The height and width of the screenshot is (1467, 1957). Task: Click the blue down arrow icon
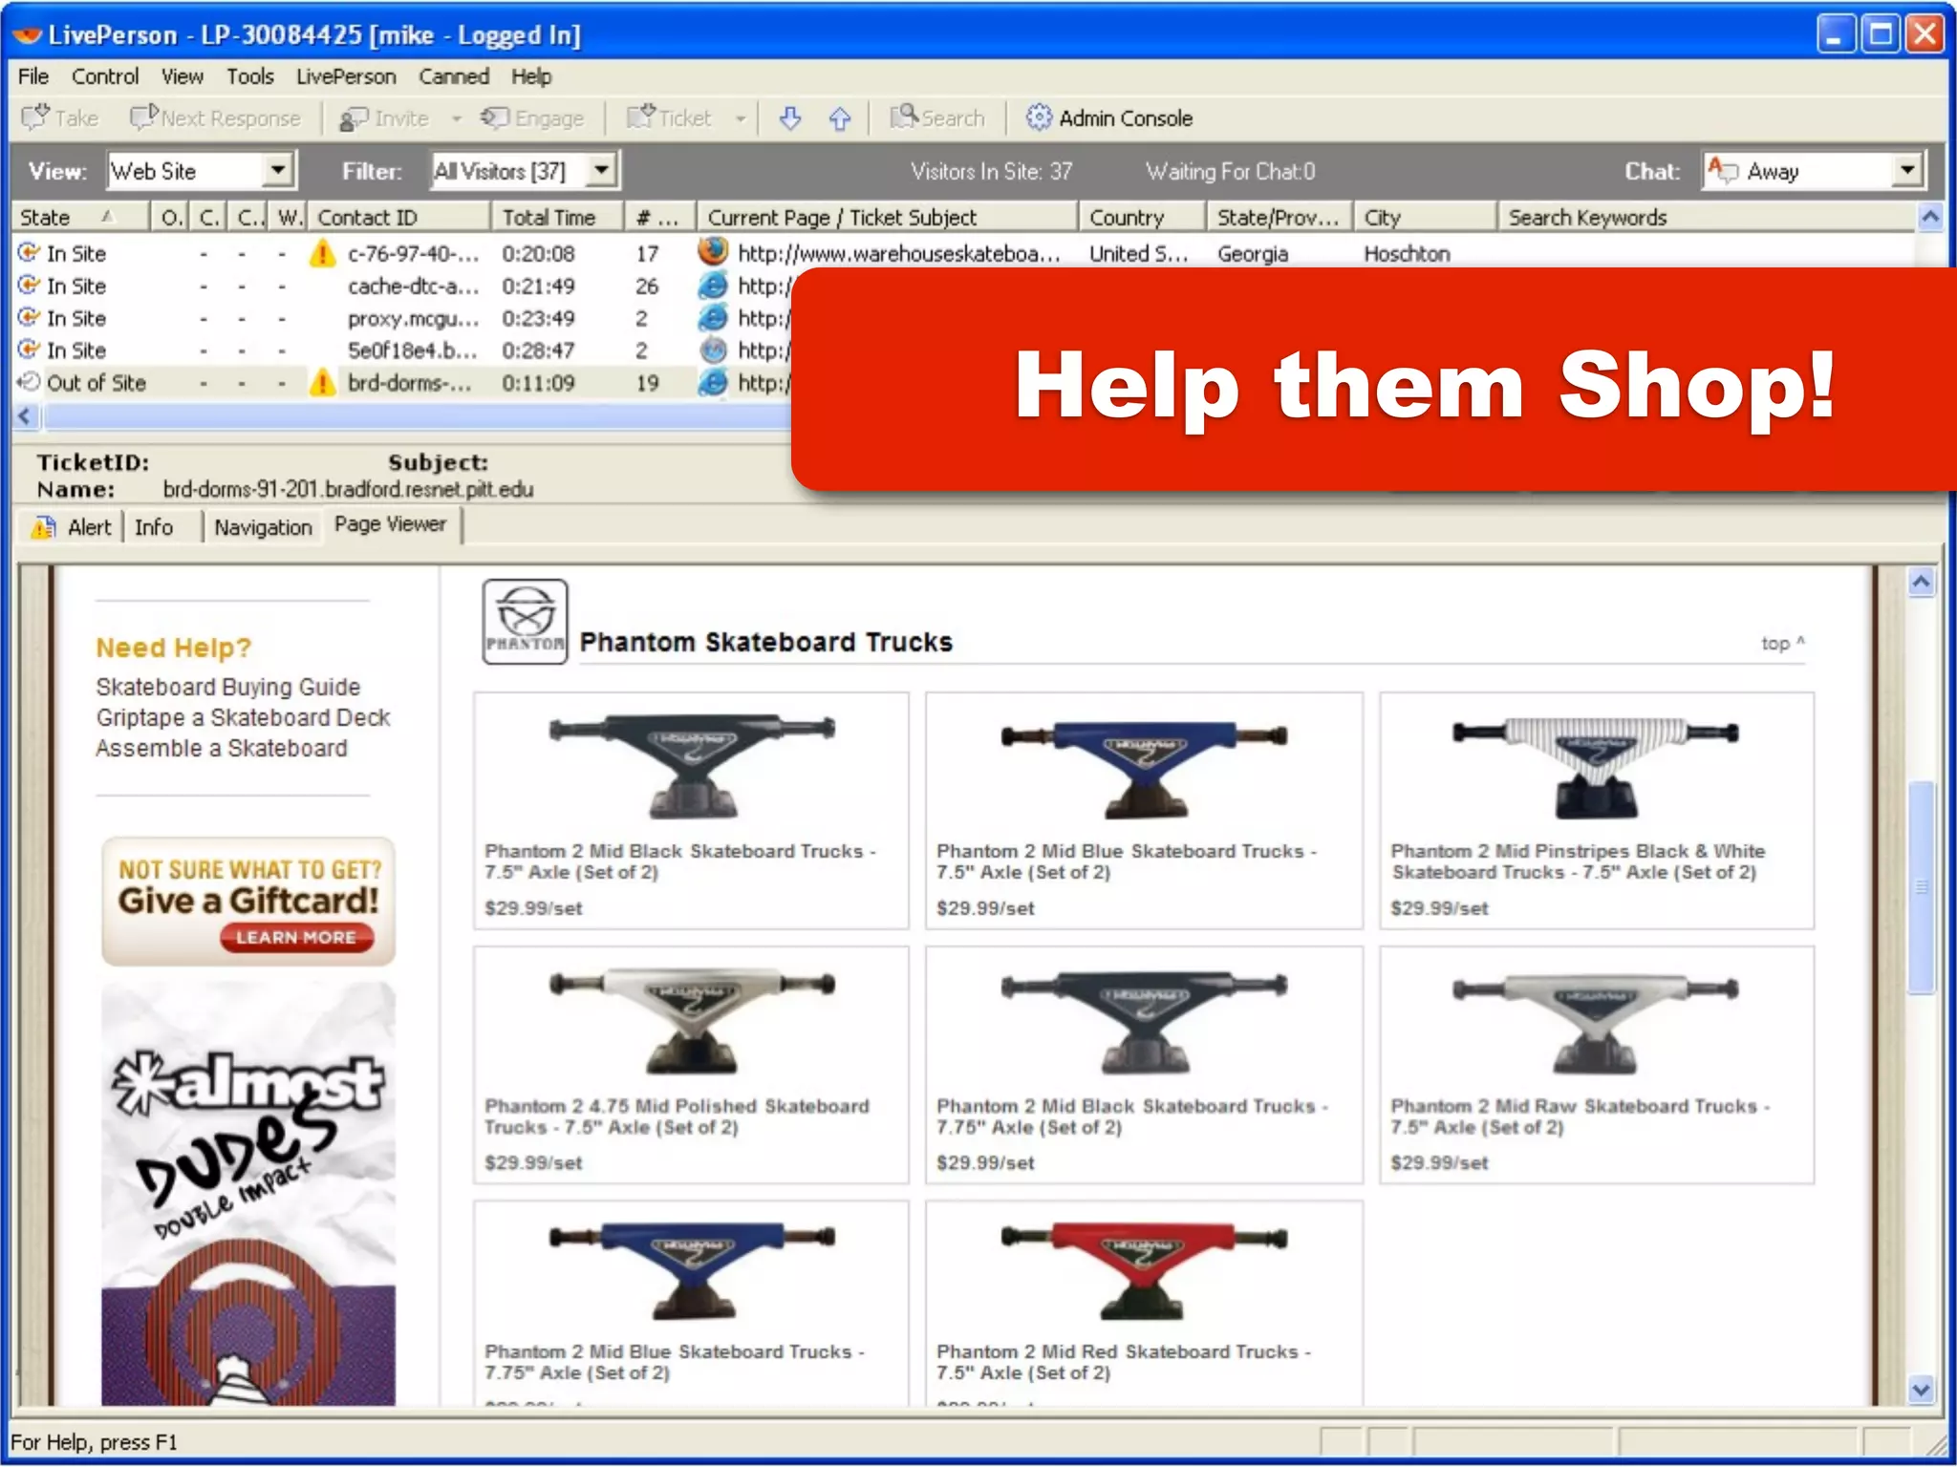pos(790,118)
